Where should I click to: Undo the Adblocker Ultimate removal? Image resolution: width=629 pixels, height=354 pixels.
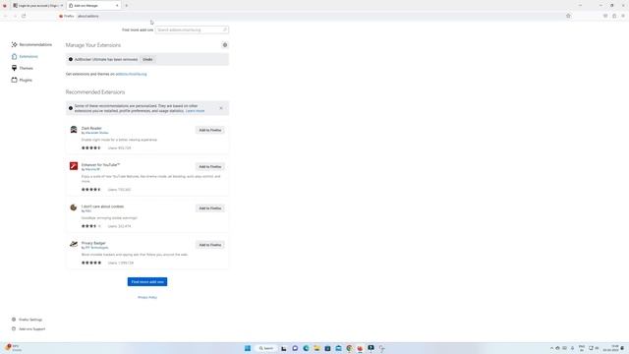(x=147, y=59)
